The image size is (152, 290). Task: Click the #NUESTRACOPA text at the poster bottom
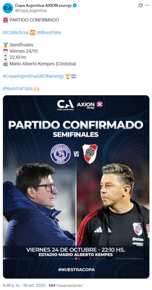point(76,270)
